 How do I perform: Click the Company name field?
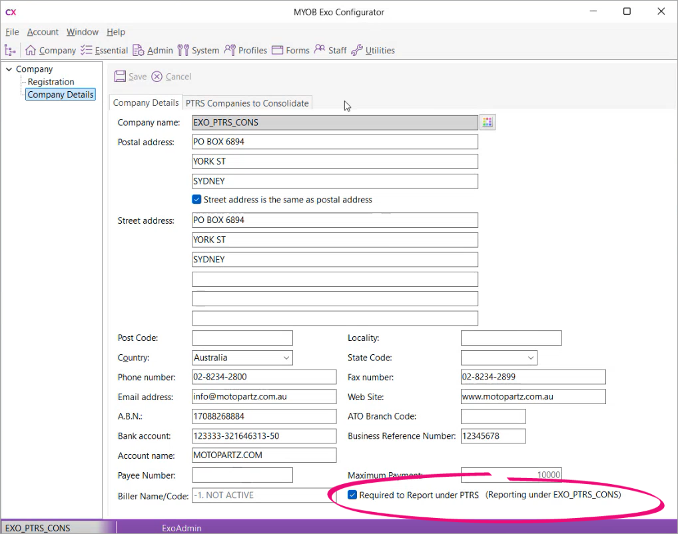[335, 123]
